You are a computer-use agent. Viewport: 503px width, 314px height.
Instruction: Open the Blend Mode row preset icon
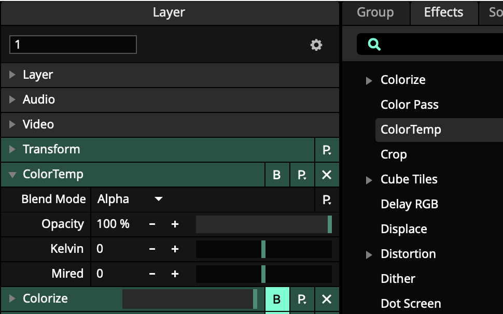pos(327,199)
